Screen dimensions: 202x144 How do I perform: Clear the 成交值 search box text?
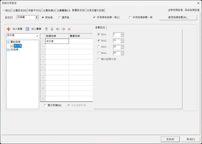tap(37, 36)
